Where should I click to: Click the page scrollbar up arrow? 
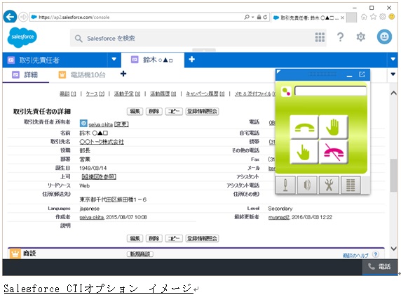click(x=393, y=93)
